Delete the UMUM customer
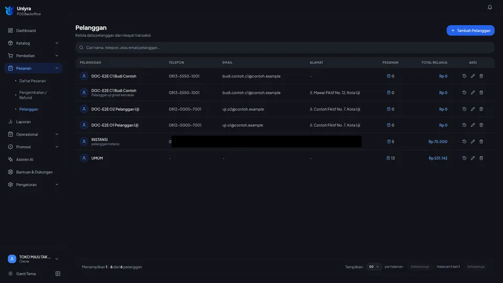The width and height of the screenshot is (503, 283). pos(481,158)
